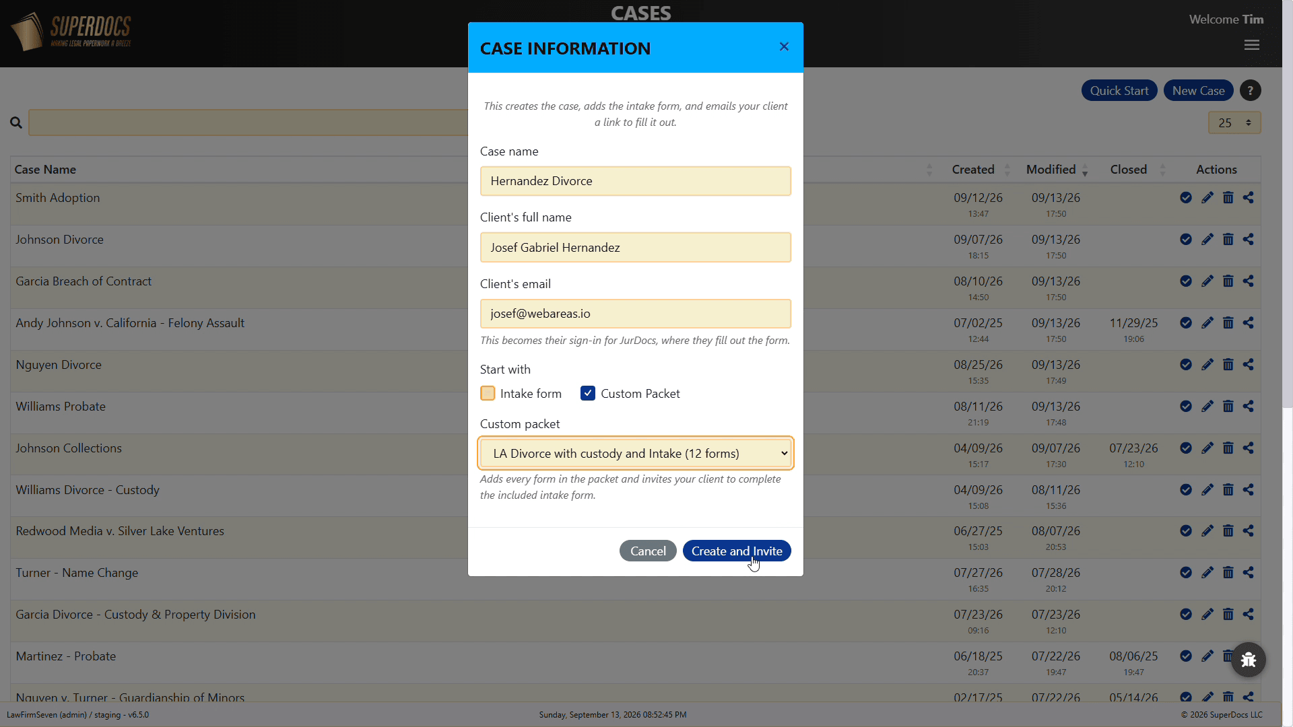
Task: Click checkmark icon for Williams Divorce - Custody
Action: [x=1186, y=489]
